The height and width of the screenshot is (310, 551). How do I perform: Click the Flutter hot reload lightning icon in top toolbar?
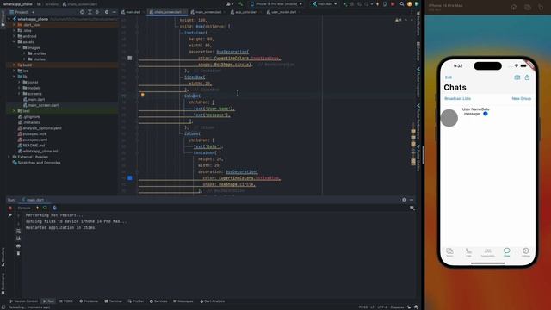pyautogui.click(x=377, y=4)
